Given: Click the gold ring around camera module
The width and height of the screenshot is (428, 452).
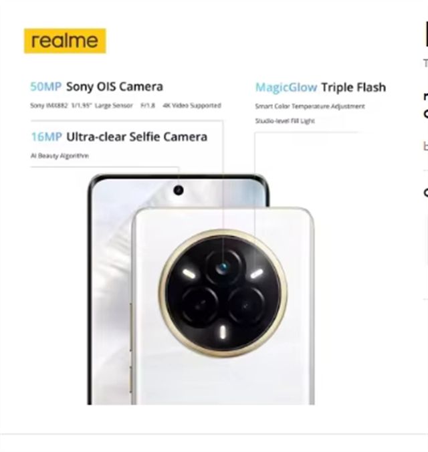Looking at the screenshot, I should (223, 293).
